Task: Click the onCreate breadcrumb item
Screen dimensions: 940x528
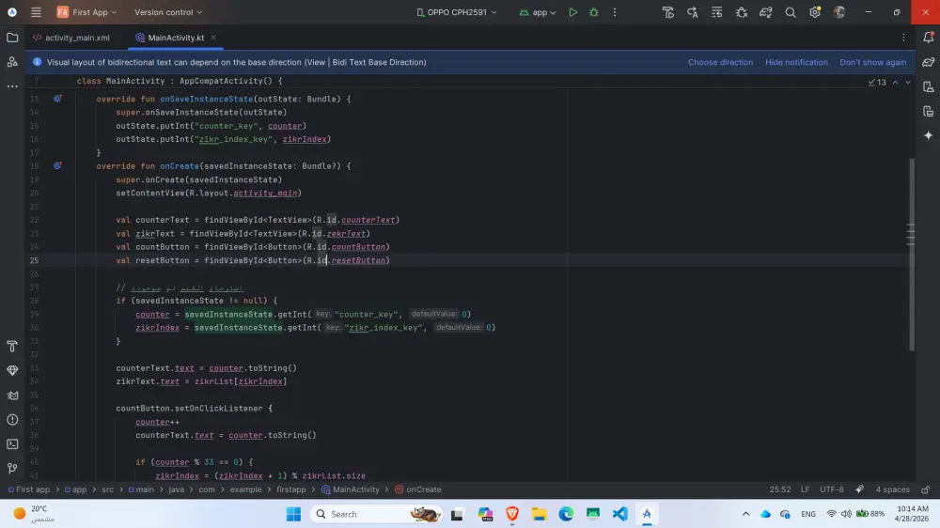Action: (x=418, y=489)
